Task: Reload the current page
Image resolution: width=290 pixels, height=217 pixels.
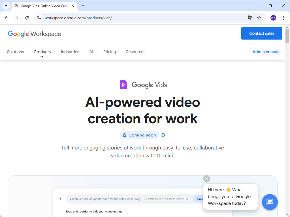Action: point(27,18)
